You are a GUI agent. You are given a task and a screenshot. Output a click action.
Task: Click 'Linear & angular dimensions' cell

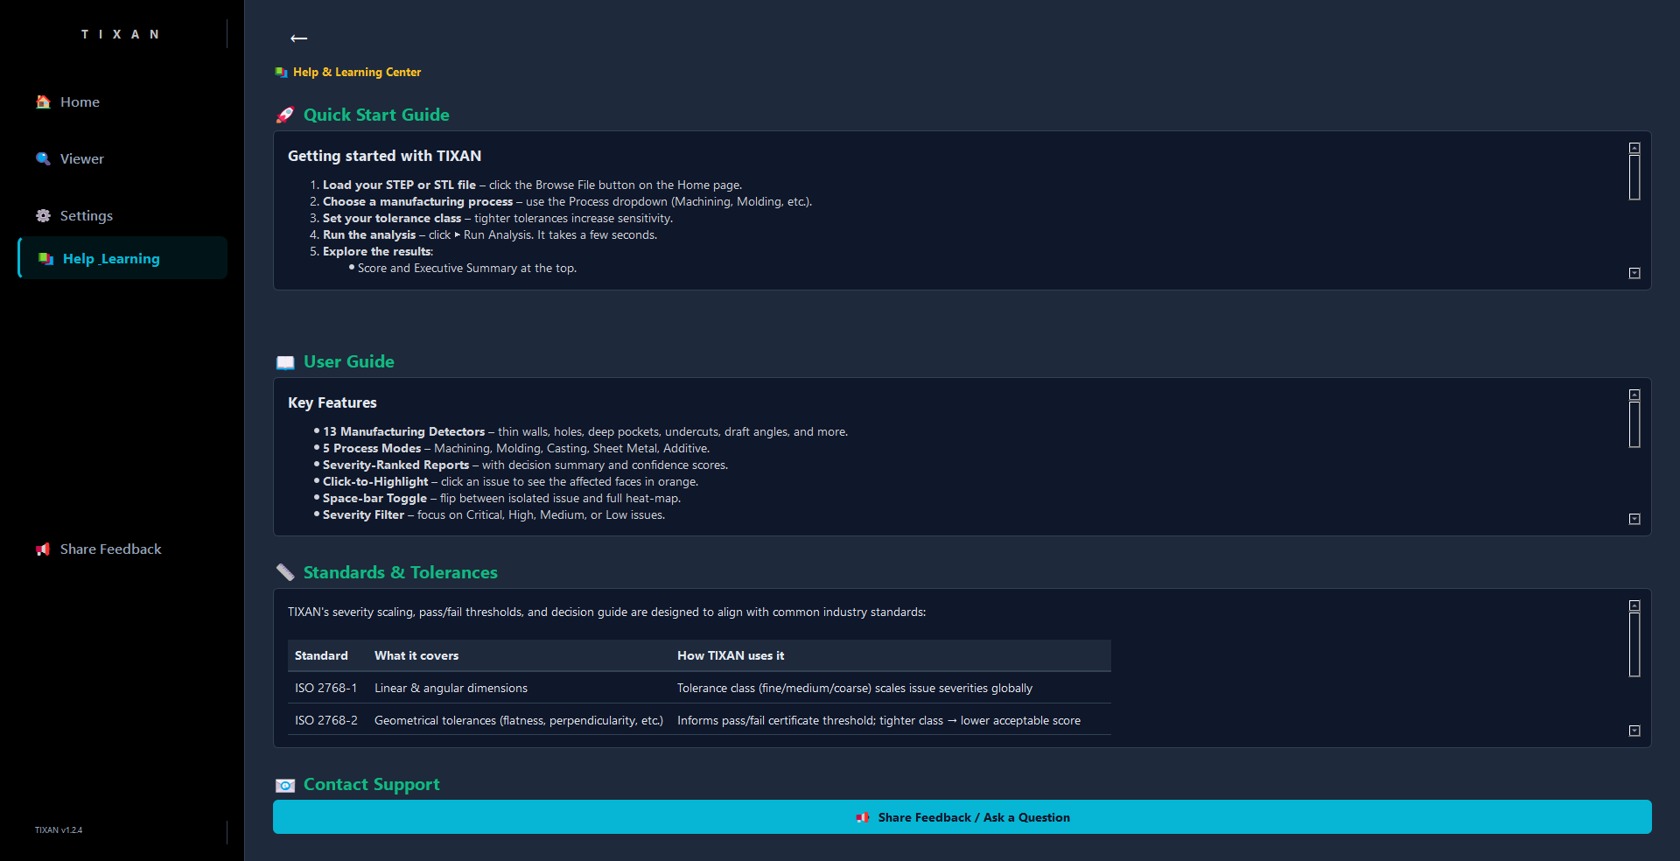tap(451, 689)
